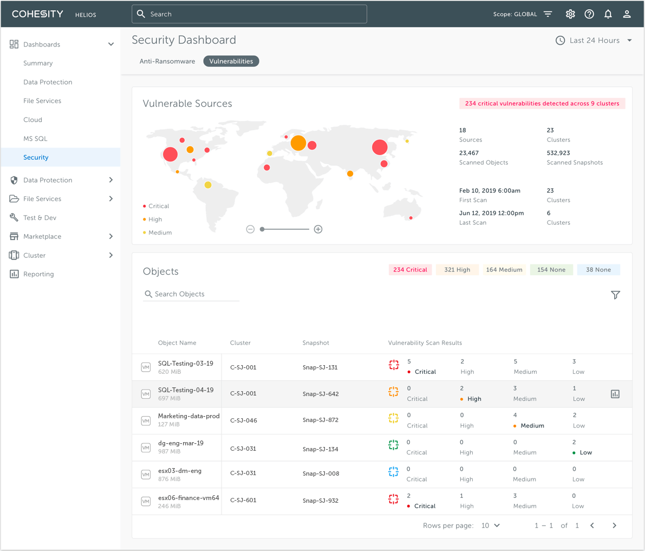The image size is (645, 551).
Task: Switch to the Anti-Ransomware tab
Action: (167, 61)
